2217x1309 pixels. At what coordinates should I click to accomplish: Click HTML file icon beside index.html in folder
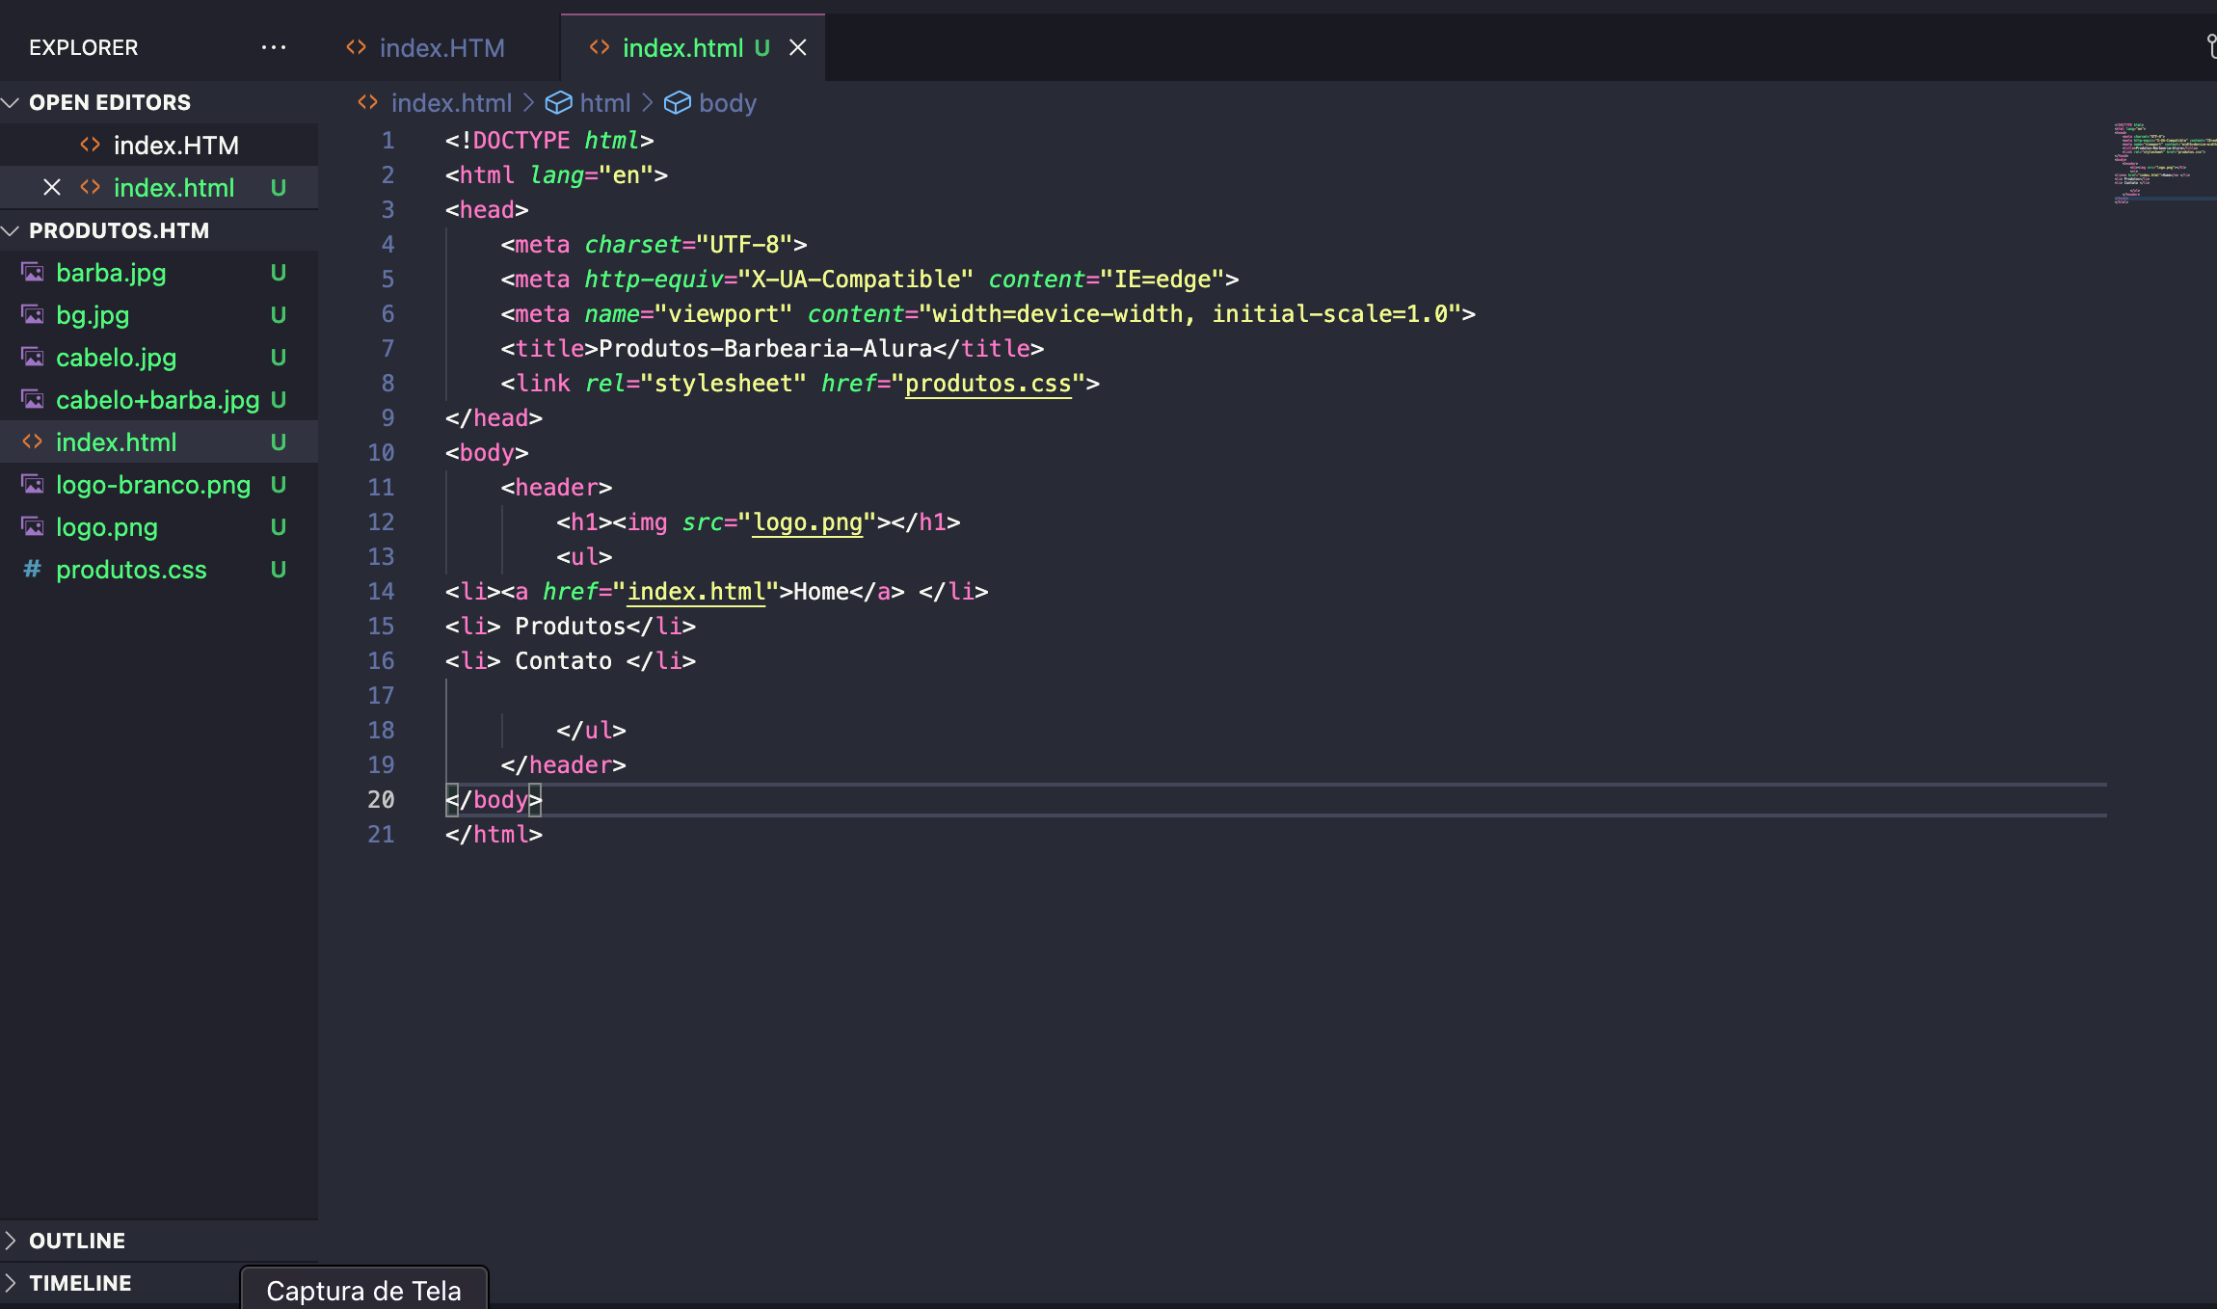click(x=33, y=441)
